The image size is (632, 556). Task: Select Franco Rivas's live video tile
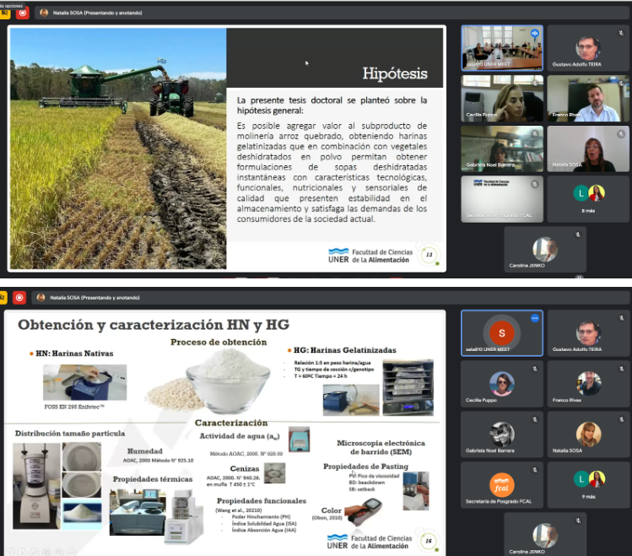[588, 98]
